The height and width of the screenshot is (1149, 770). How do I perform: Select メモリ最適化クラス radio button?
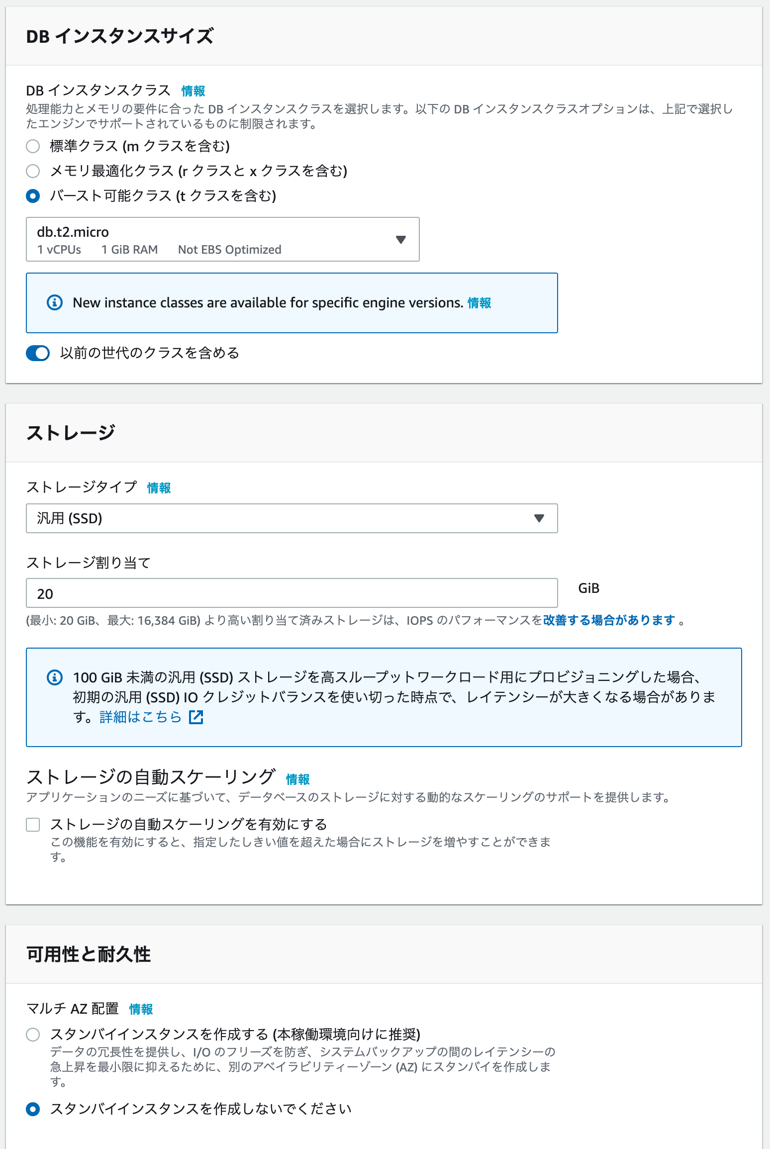click(x=33, y=171)
